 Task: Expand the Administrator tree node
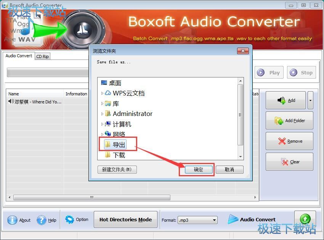point(102,114)
